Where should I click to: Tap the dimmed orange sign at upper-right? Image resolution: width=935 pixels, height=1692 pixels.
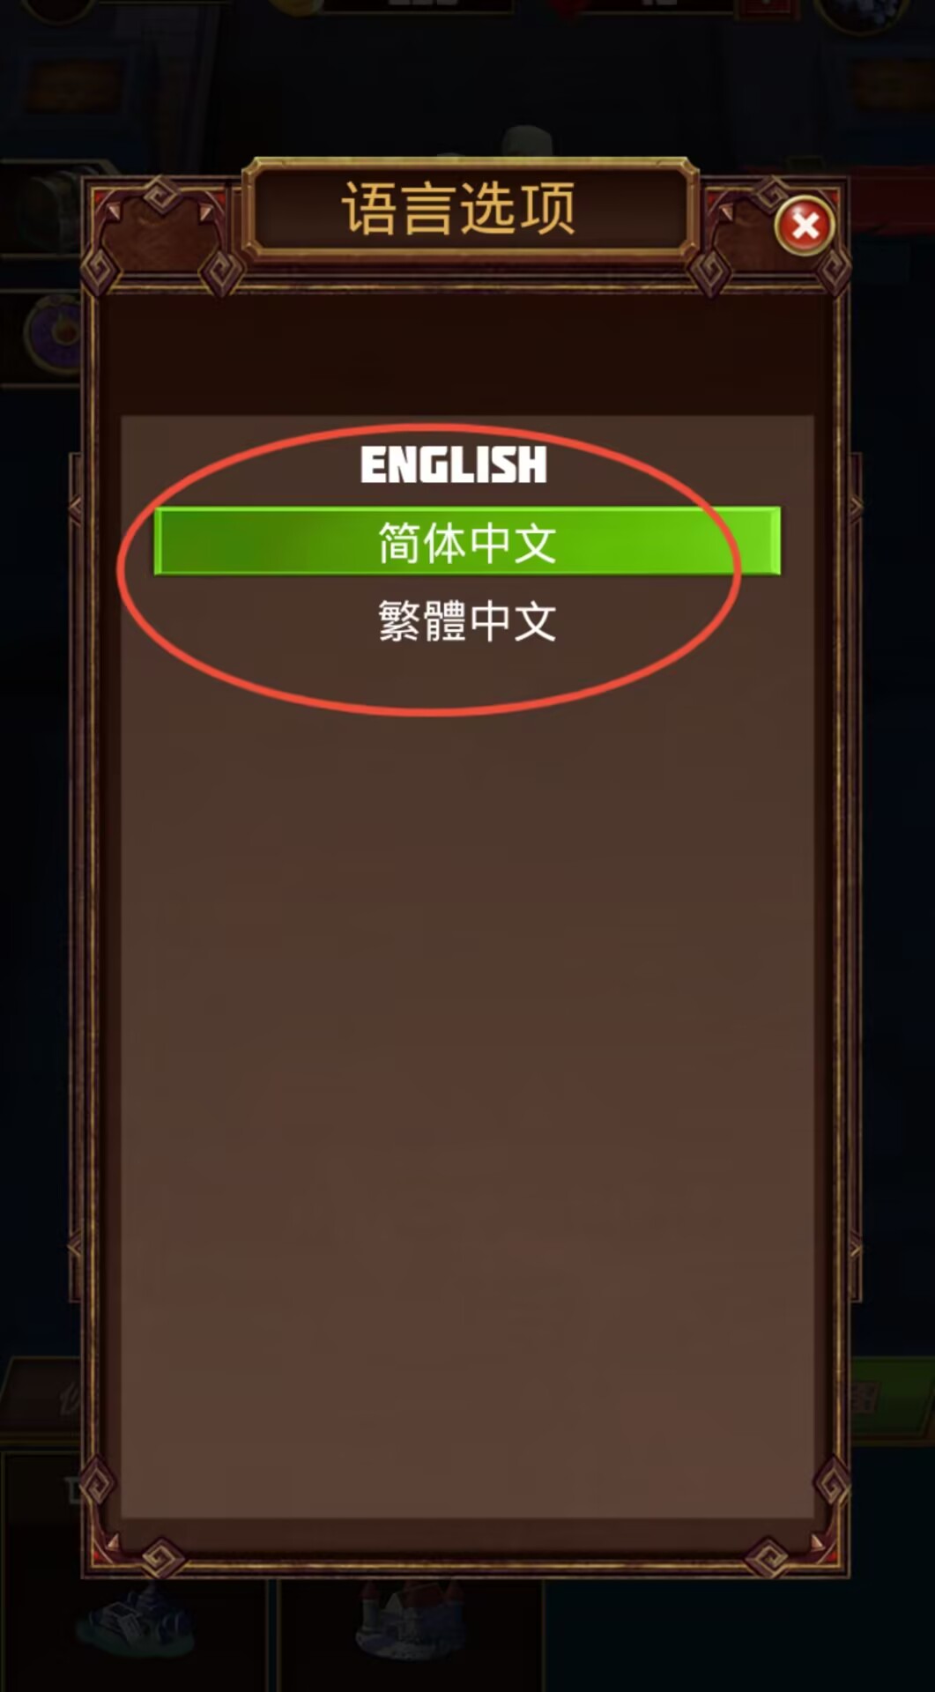tap(890, 86)
